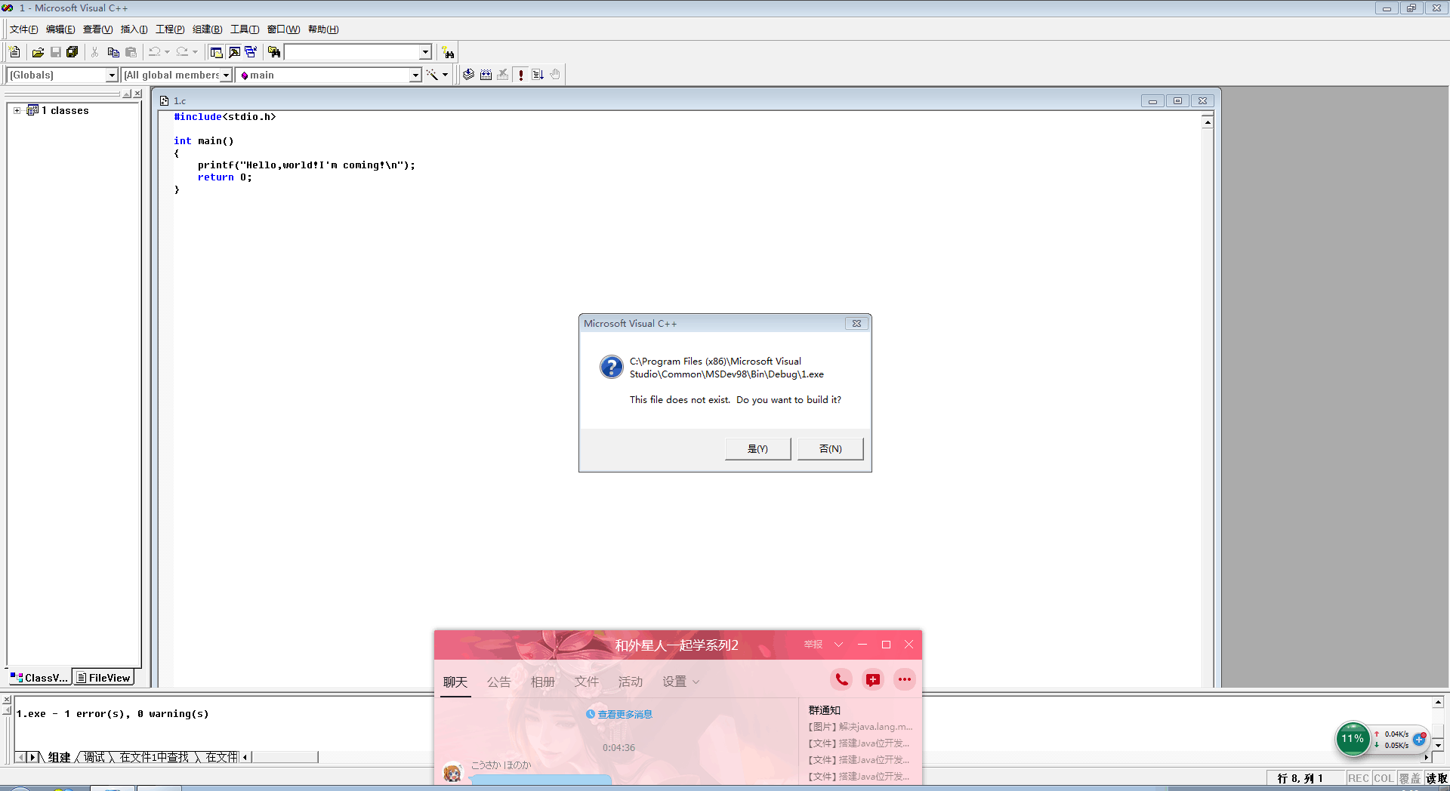Click the red add-chat plus icon
Image resolution: width=1450 pixels, height=791 pixels.
pyautogui.click(x=873, y=679)
